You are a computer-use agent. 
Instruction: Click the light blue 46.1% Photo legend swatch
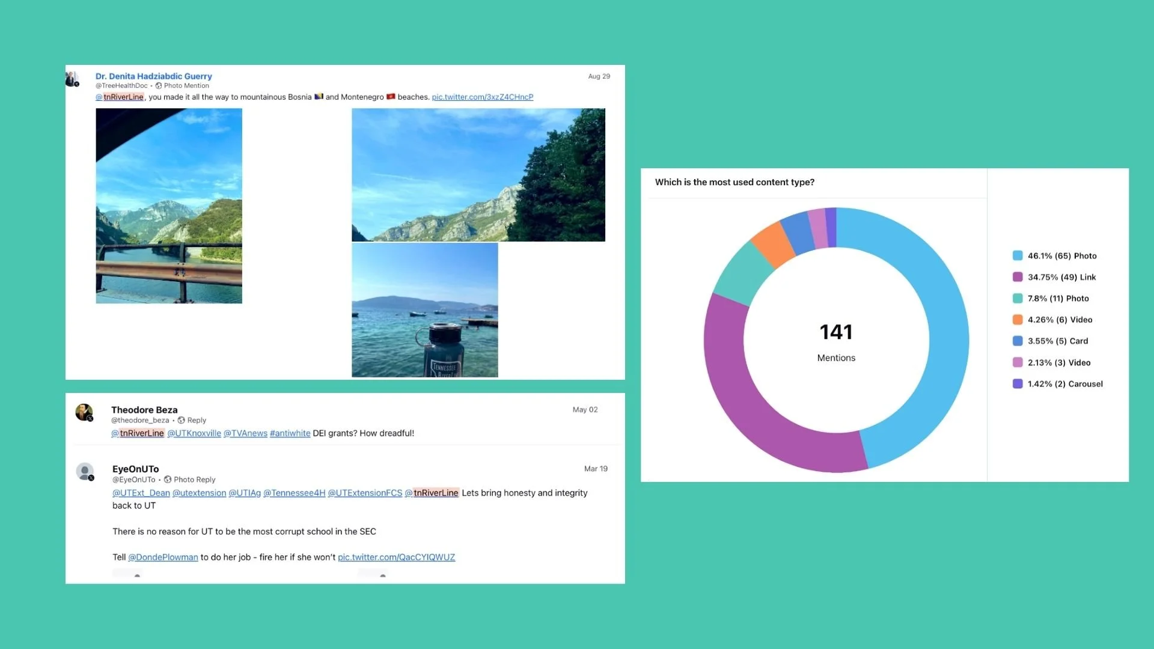(1018, 256)
